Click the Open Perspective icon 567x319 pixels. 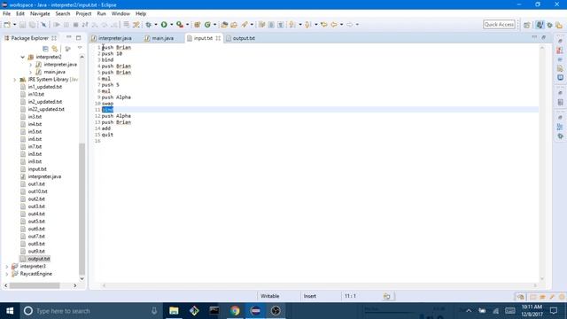[527, 25]
